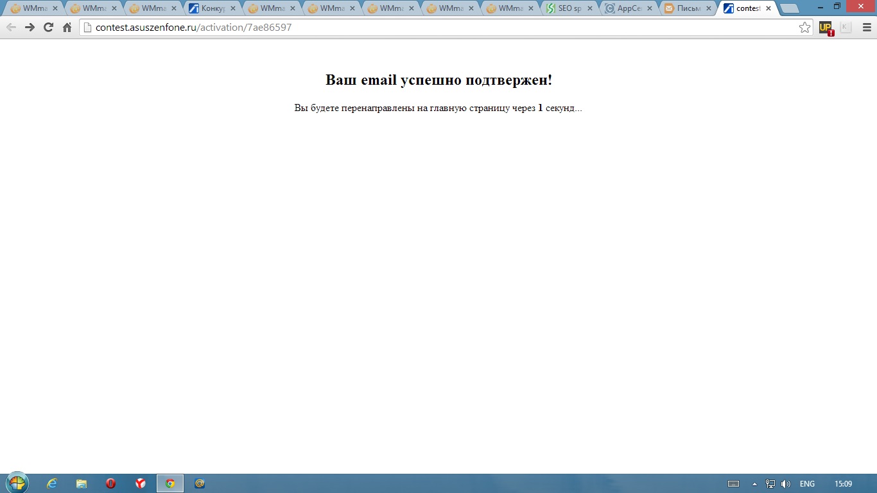Close the AppCen tab
Screen dimensions: 877x493
pyautogui.click(x=649, y=9)
